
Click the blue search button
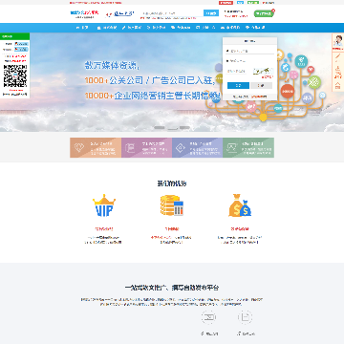211,13
